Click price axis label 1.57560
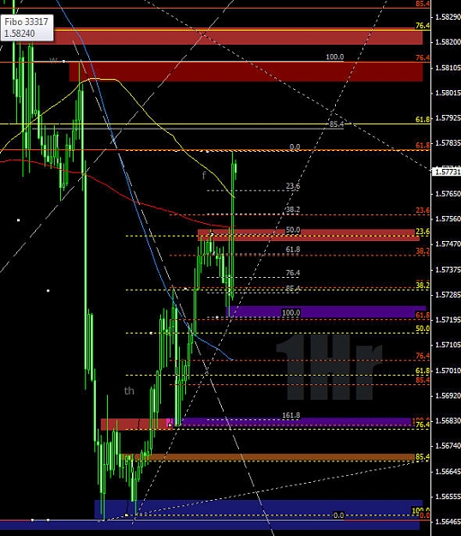The image size is (461, 536). click(447, 219)
